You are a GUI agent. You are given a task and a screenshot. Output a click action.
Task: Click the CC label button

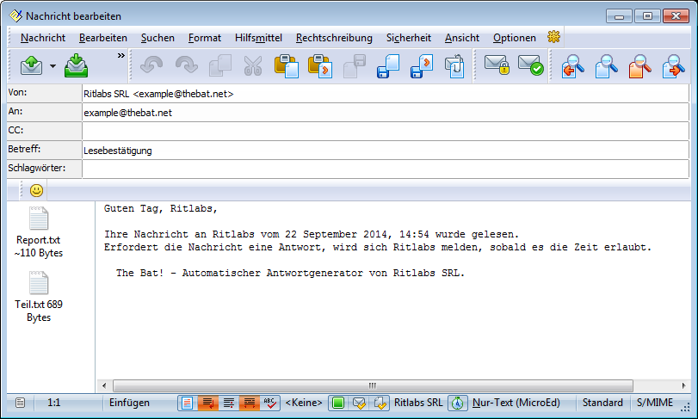44,131
